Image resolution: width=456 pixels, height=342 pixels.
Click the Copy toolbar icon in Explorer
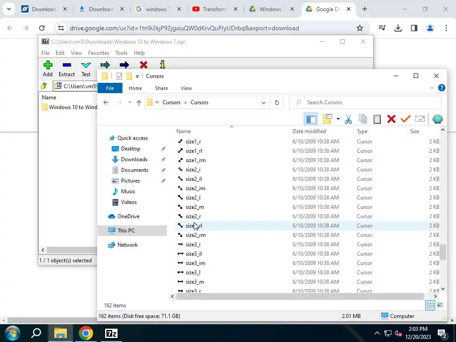[362, 118]
